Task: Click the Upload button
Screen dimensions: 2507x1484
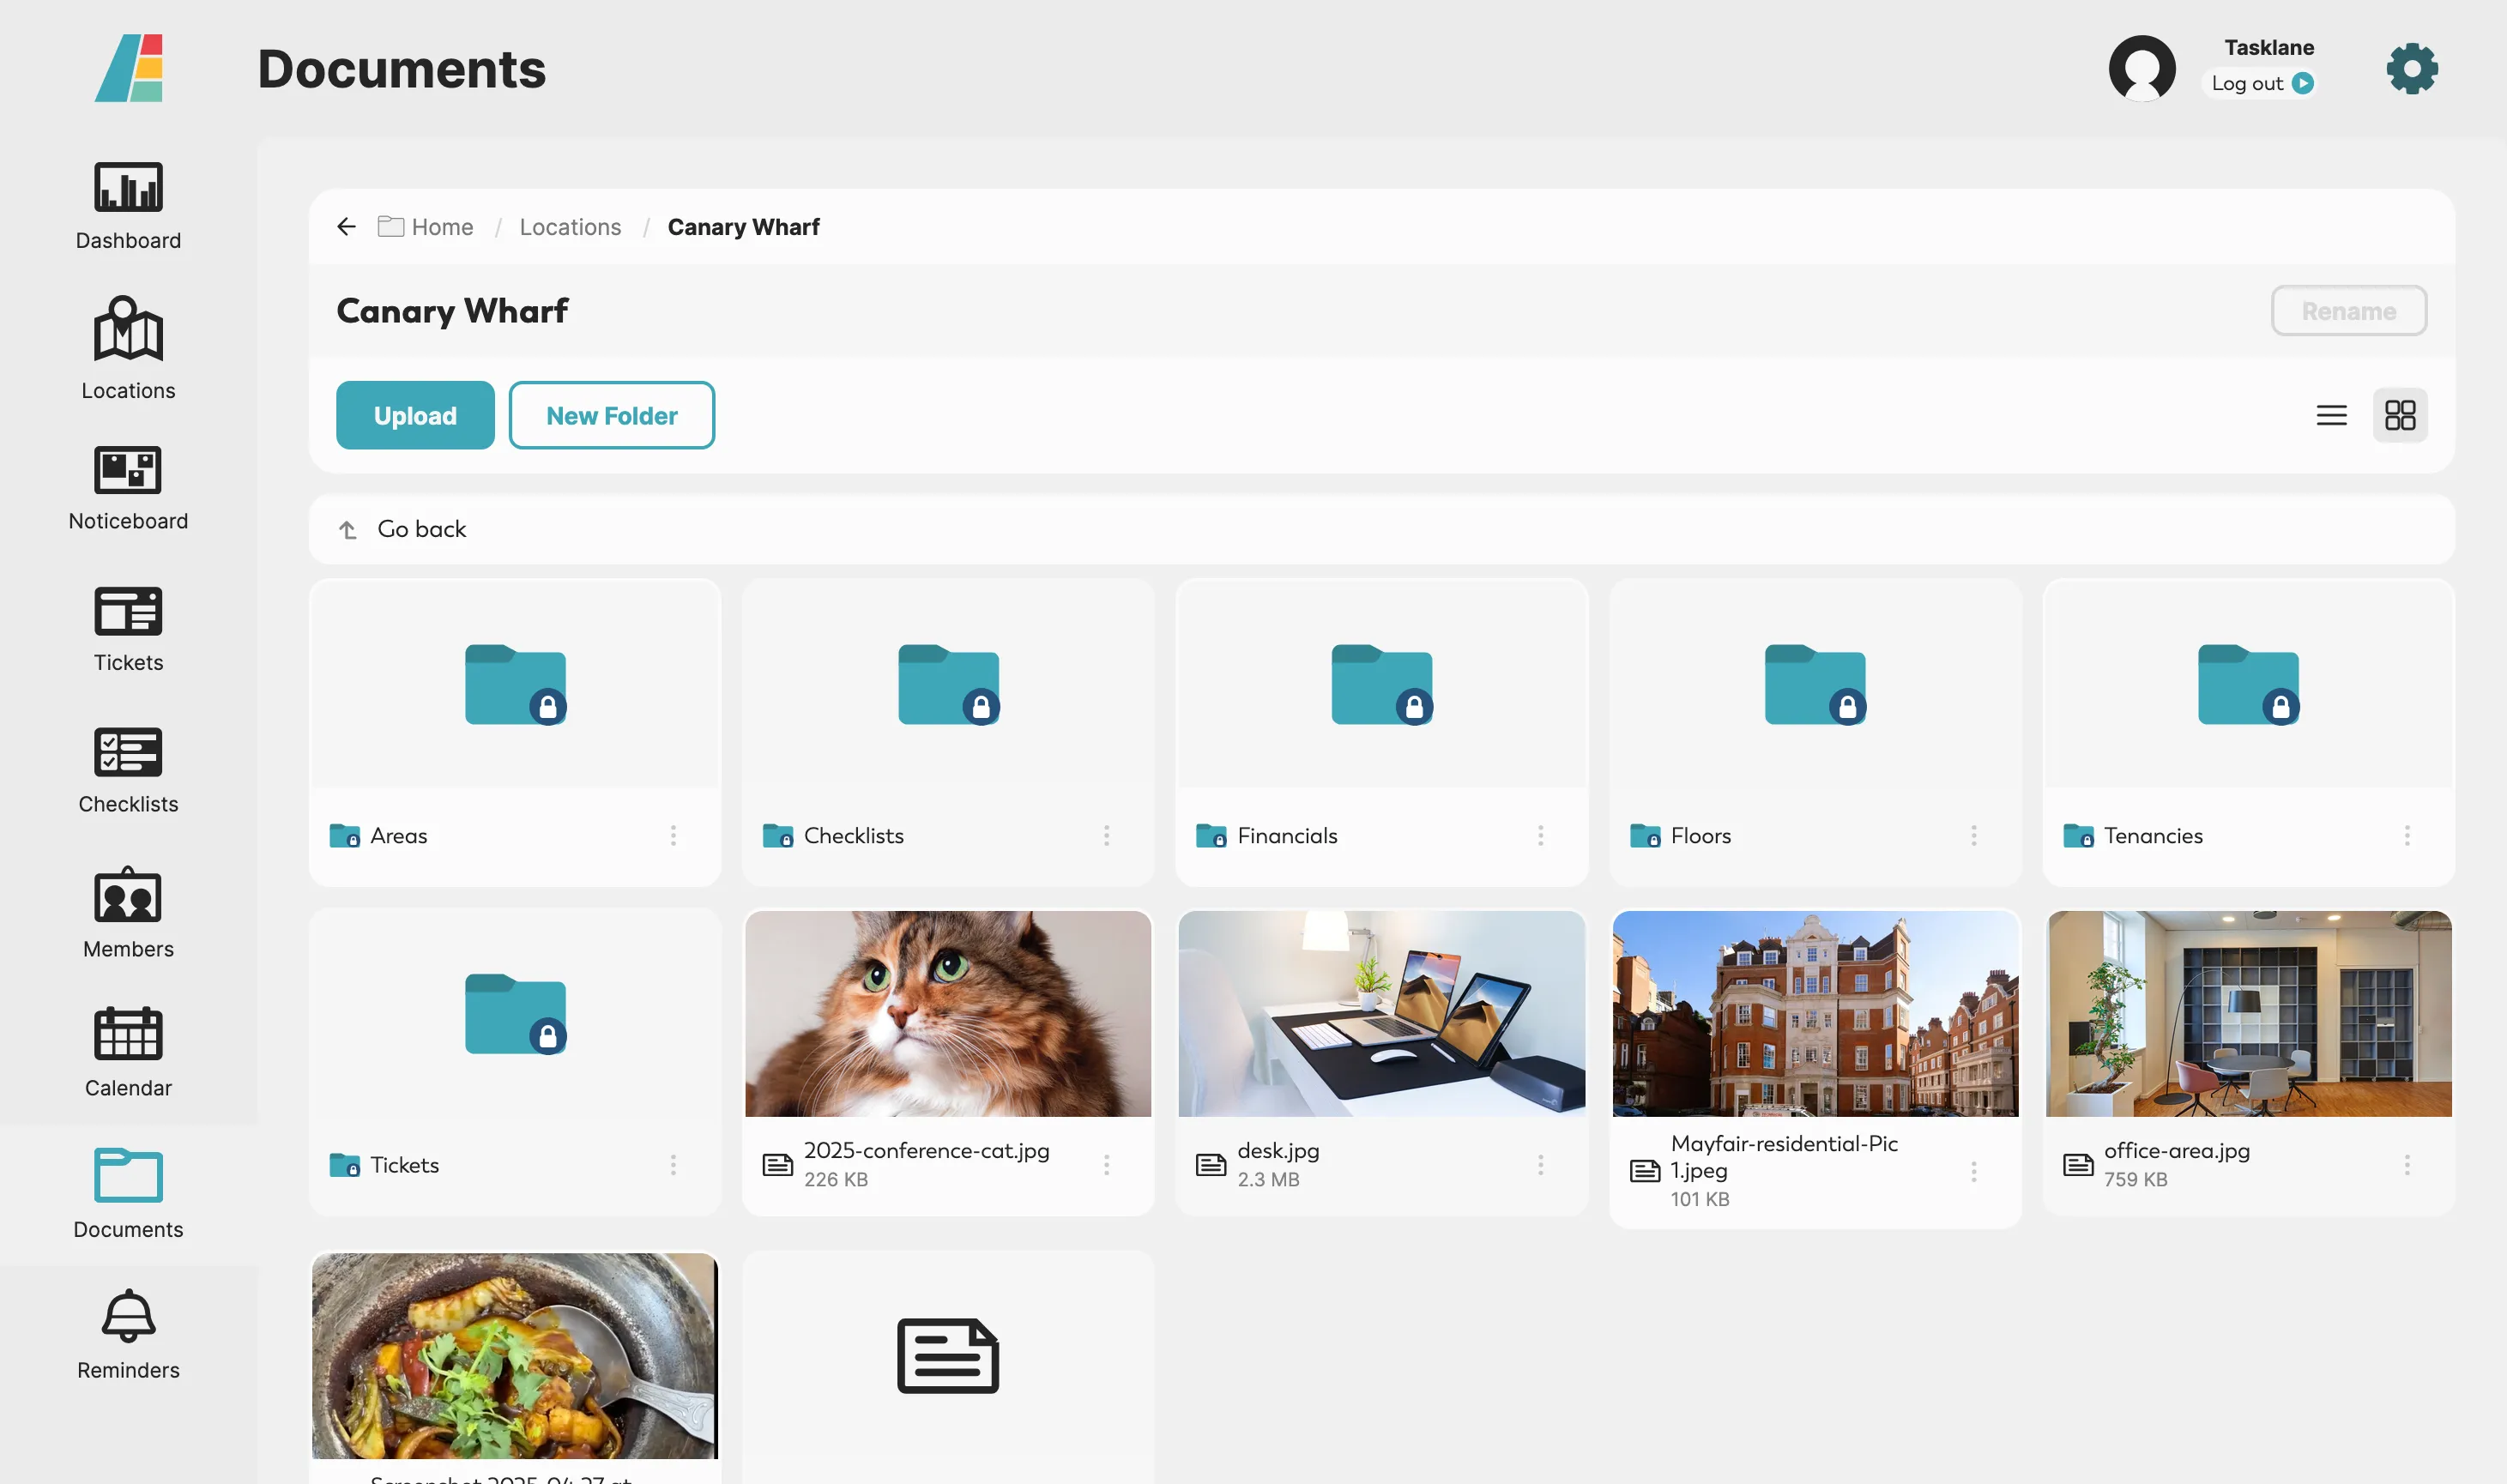Action: [x=415, y=415]
